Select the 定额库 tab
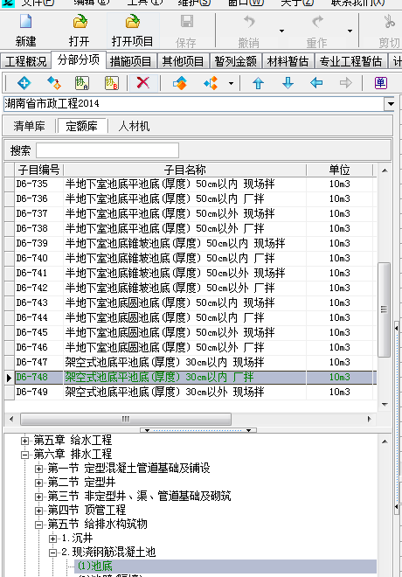The height and width of the screenshot is (577, 402). [x=81, y=126]
